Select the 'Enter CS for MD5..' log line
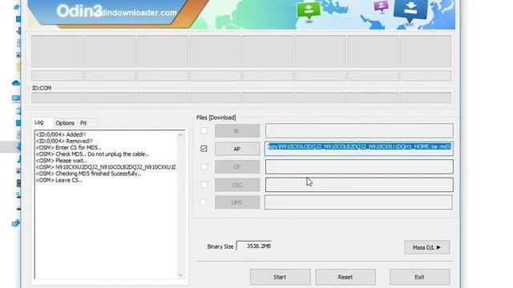 pyautogui.click(x=69, y=147)
